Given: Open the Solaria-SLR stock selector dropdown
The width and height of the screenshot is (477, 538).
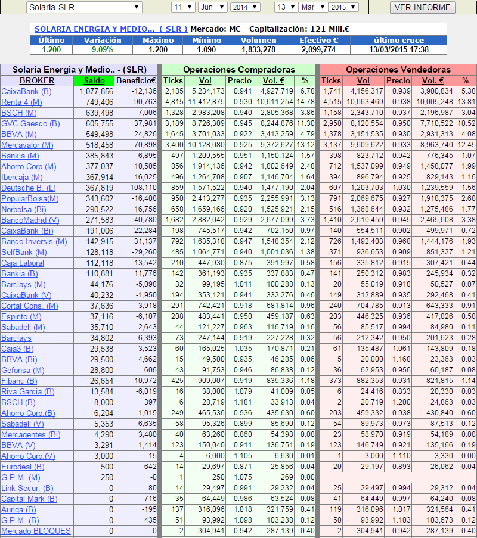Looking at the screenshot, I should coord(84,7).
